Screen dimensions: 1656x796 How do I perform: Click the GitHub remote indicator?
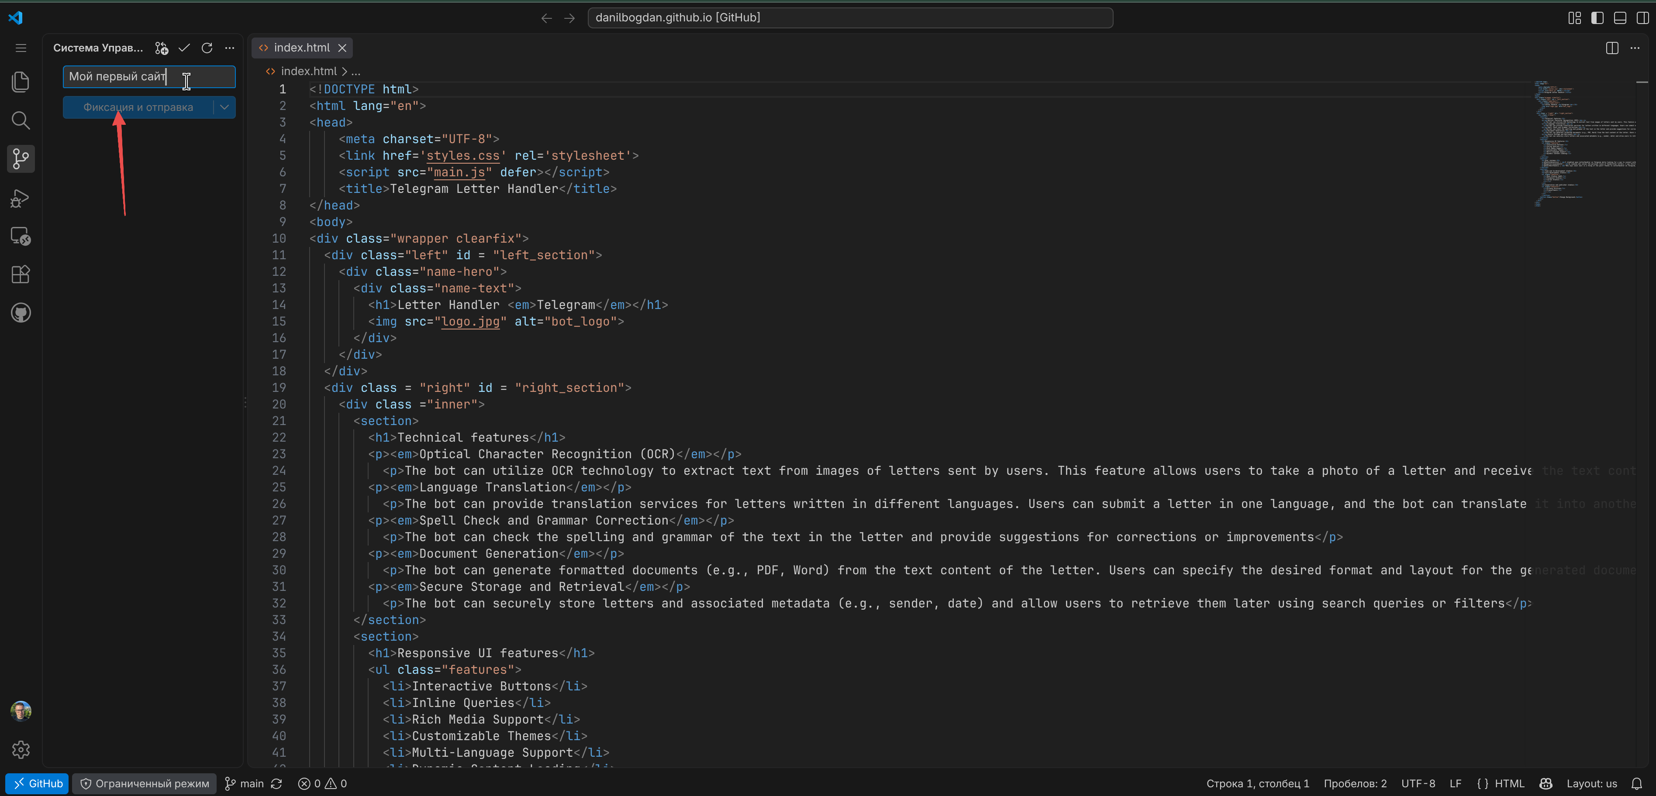[37, 784]
